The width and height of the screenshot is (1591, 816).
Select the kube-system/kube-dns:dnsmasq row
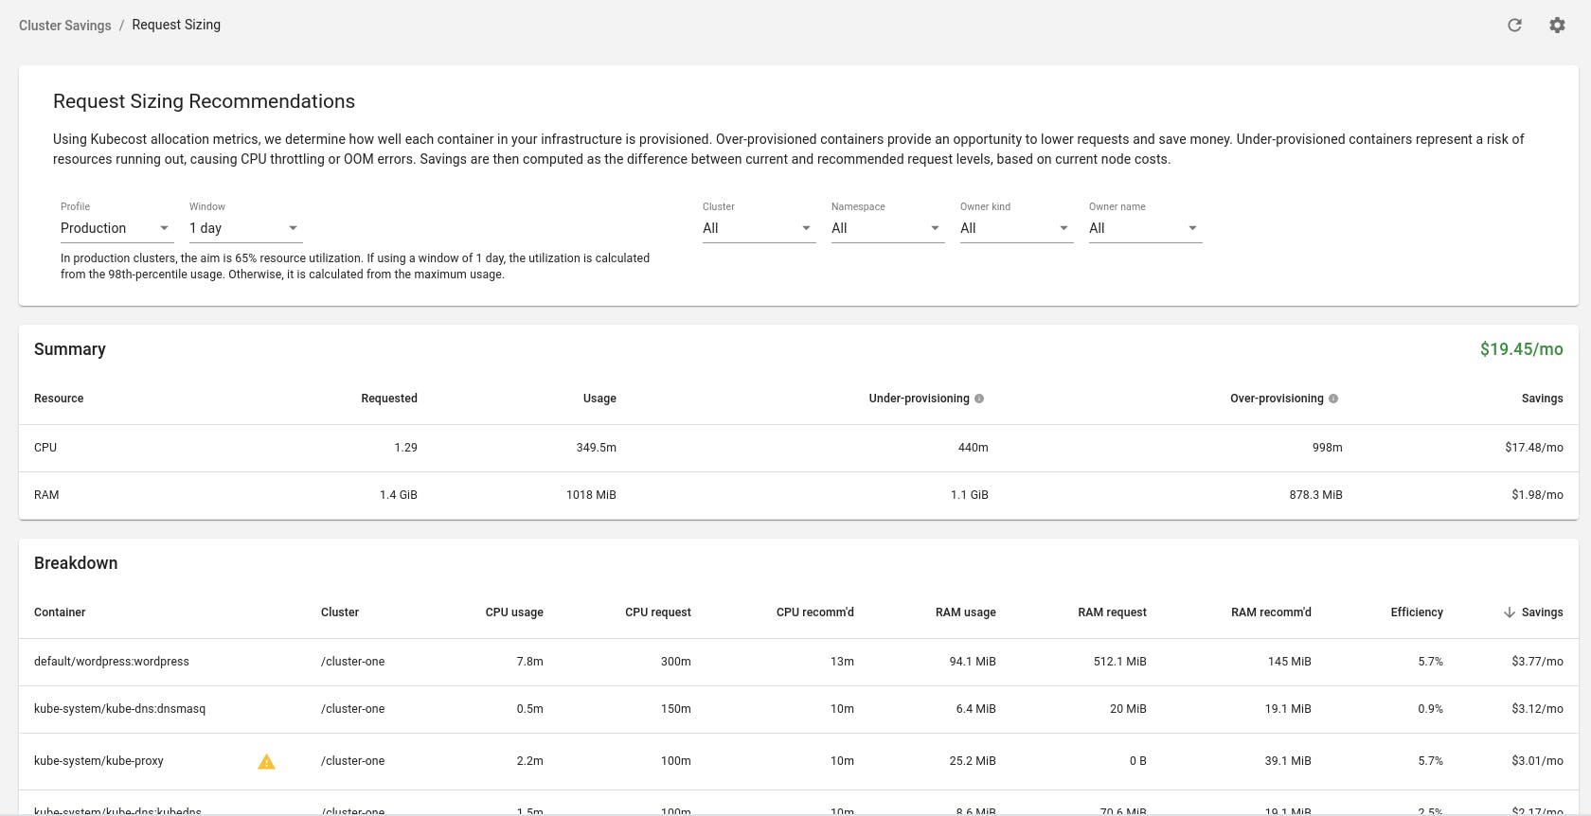[x=798, y=709]
